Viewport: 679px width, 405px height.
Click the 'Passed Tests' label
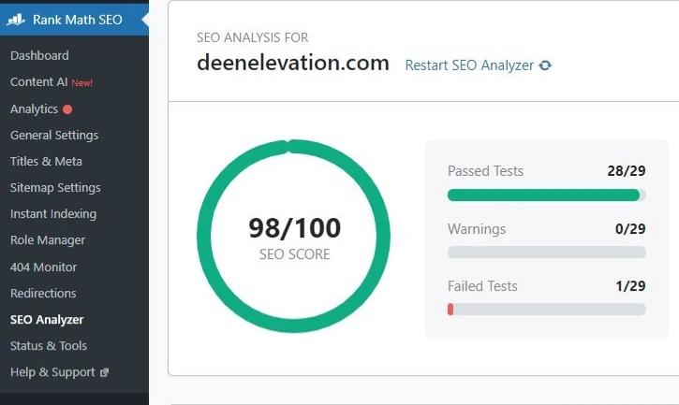[x=485, y=171]
